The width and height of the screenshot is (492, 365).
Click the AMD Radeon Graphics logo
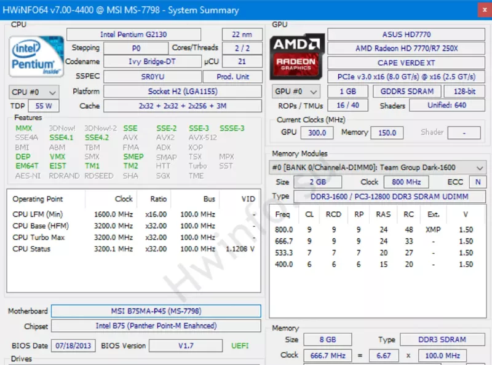(297, 57)
